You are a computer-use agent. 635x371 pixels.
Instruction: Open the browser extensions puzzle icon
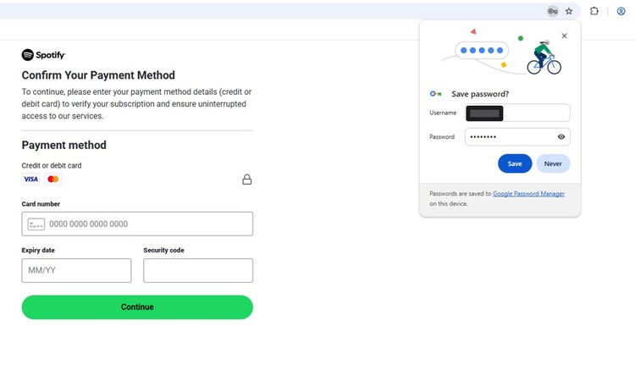click(594, 11)
